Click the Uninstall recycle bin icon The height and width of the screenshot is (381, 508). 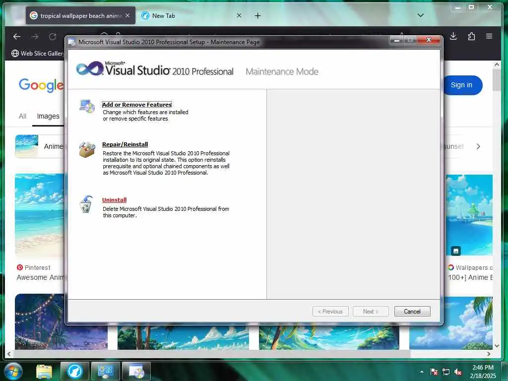(x=86, y=204)
